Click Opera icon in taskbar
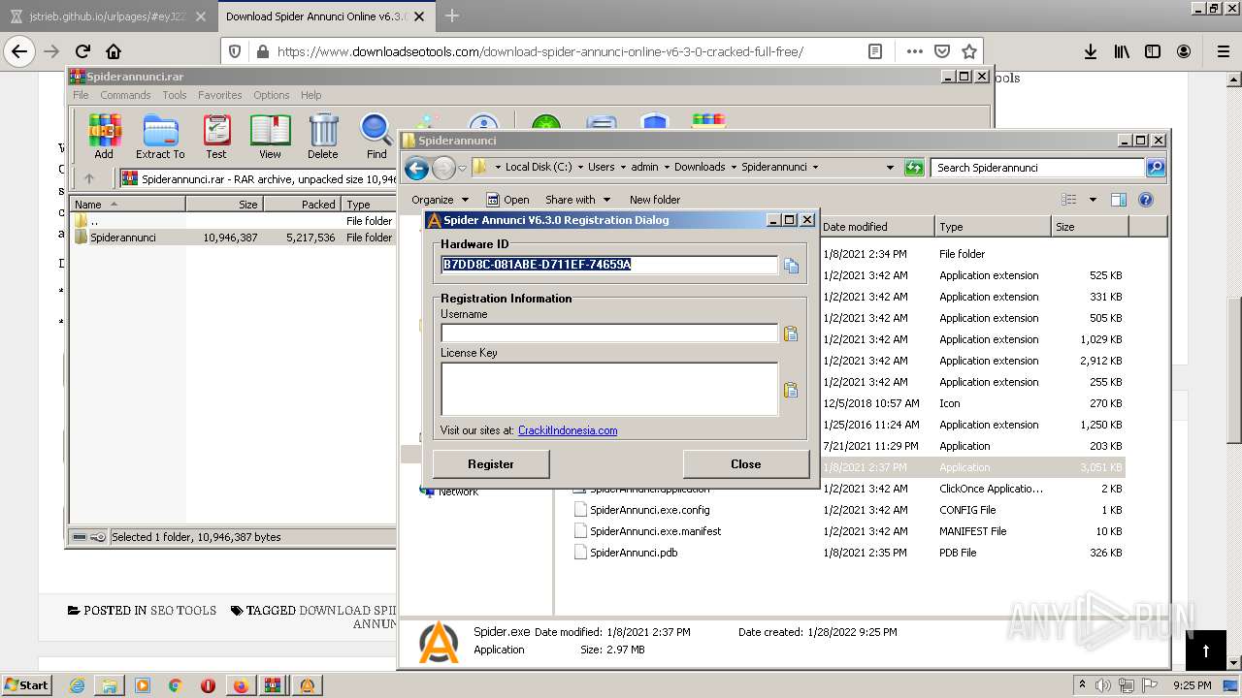This screenshot has height=698, width=1242. tap(208, 685)
